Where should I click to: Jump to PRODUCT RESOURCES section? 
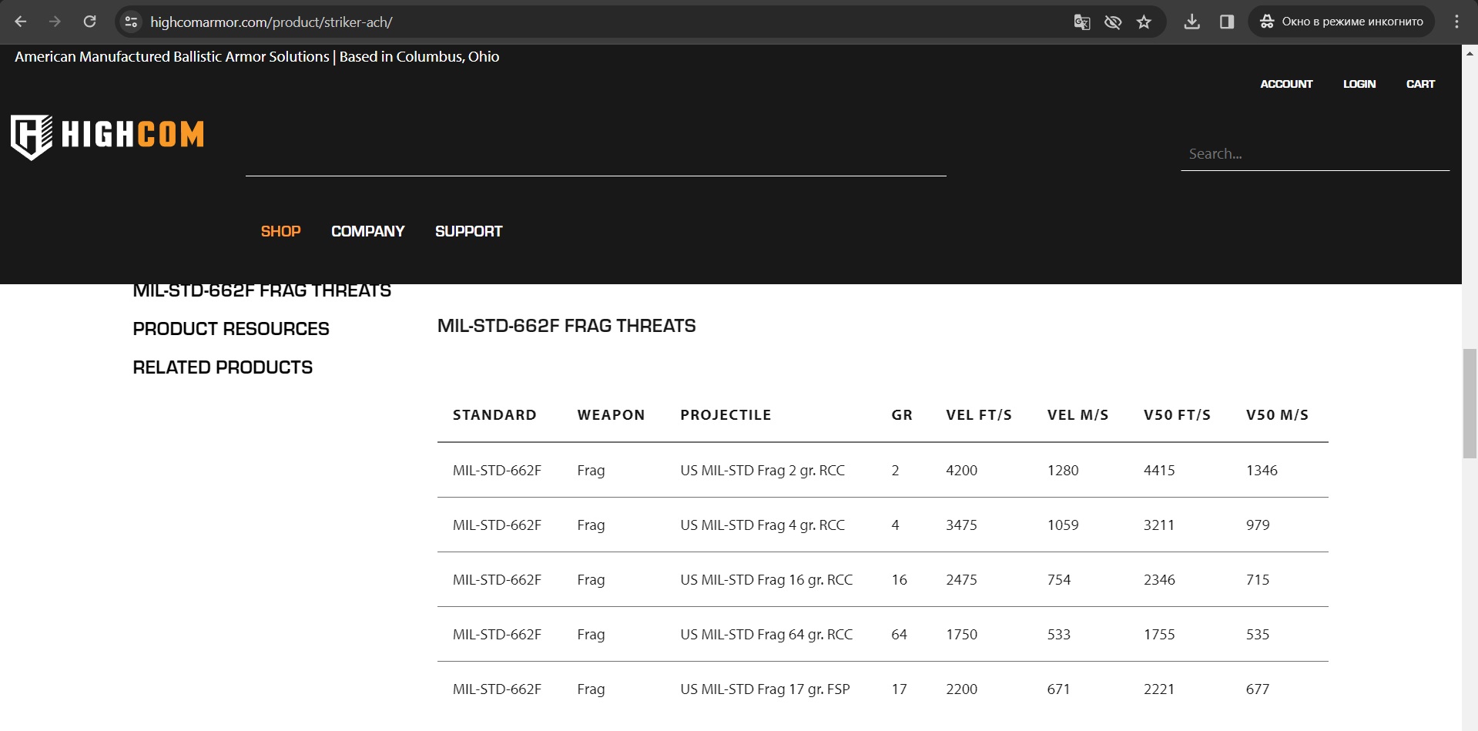point(231,329)
